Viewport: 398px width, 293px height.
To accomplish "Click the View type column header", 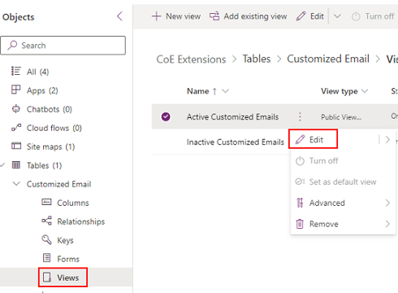I will [x=340, y=91].
